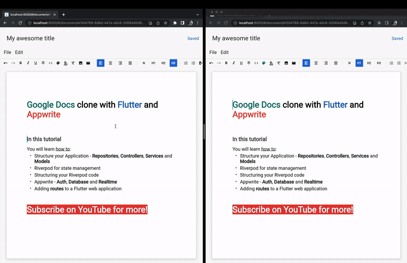
Task: Click clear formatting icon in left window
Action: pyautogui.click(x=73, y=63)
